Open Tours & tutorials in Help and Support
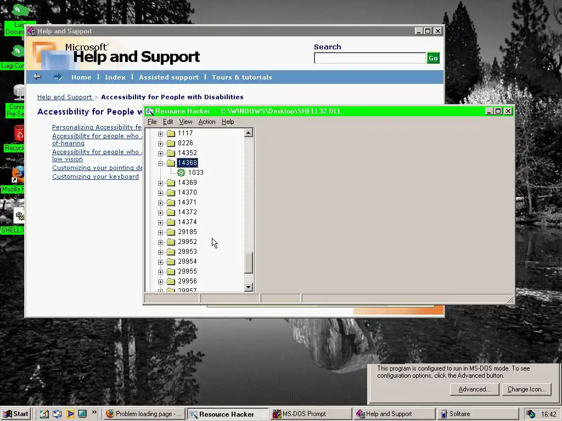The width and height of the screenshot is (562, 421). (241, 77)
